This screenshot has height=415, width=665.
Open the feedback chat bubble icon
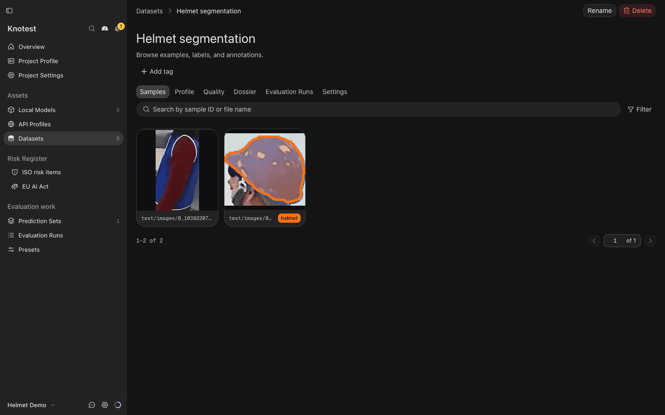[92, 405]
